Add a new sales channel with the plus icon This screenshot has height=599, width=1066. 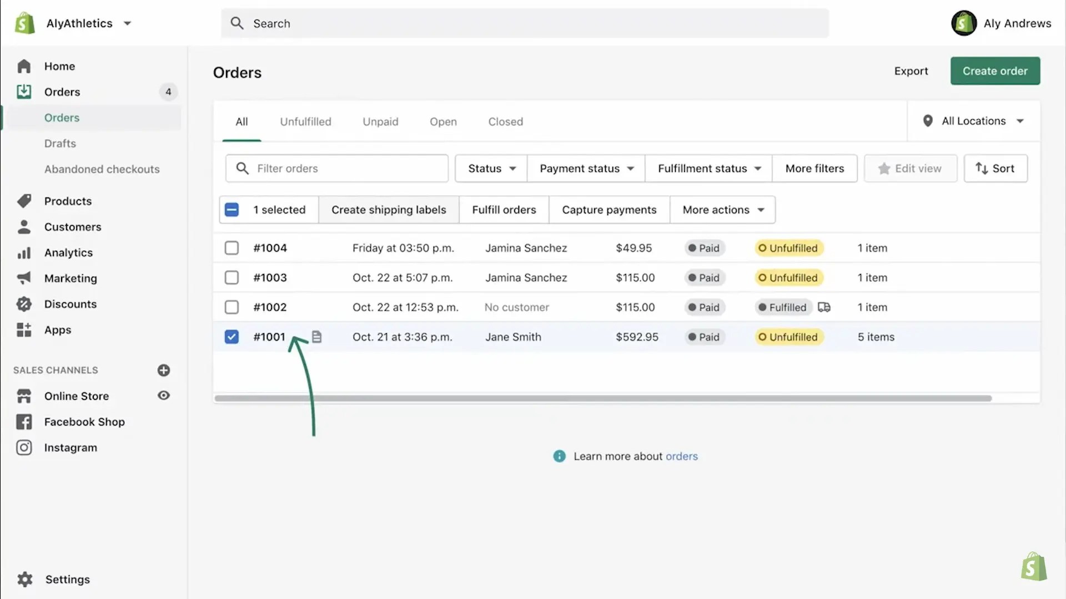point(164,370)
